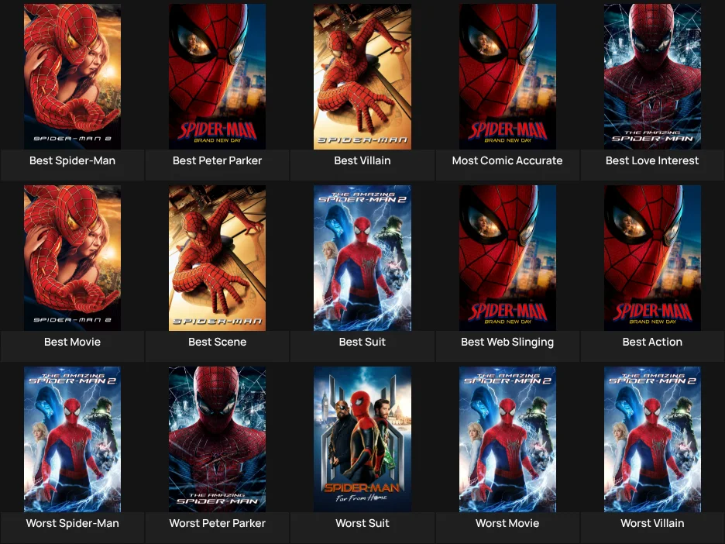The height and width of the screenshot is (544, 725).
Task: Select the "Best Scene" caption
Action: coord(218,342)
